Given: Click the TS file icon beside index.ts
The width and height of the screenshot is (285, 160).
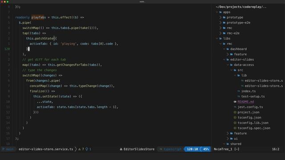Looking at the screenshot, I should coord(239,91).
